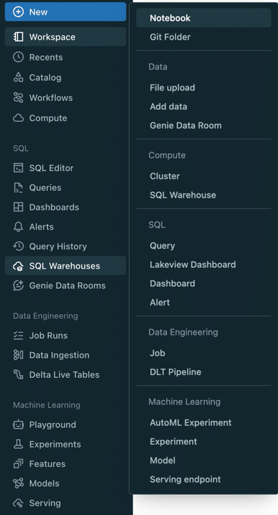Image resolution: width=278 pixels, height=515 pixels.
Task: Click the Features icon in sidebar
Action: (18, 463)
